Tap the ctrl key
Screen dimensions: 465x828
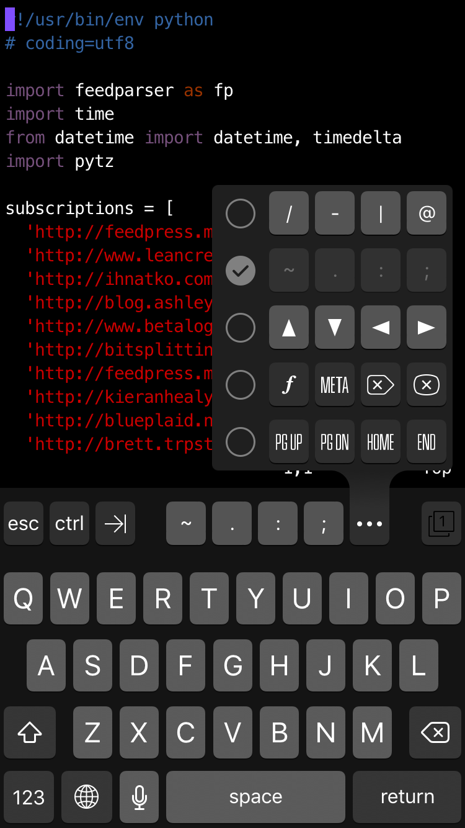69,523
